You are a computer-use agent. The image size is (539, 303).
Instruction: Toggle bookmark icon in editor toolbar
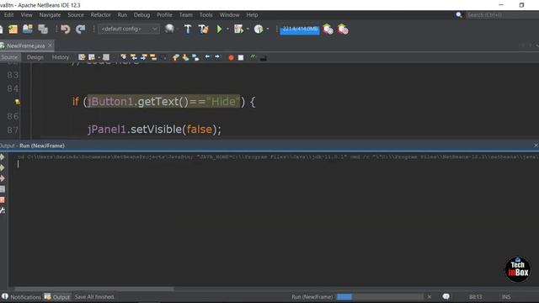[x=195, y=57]
